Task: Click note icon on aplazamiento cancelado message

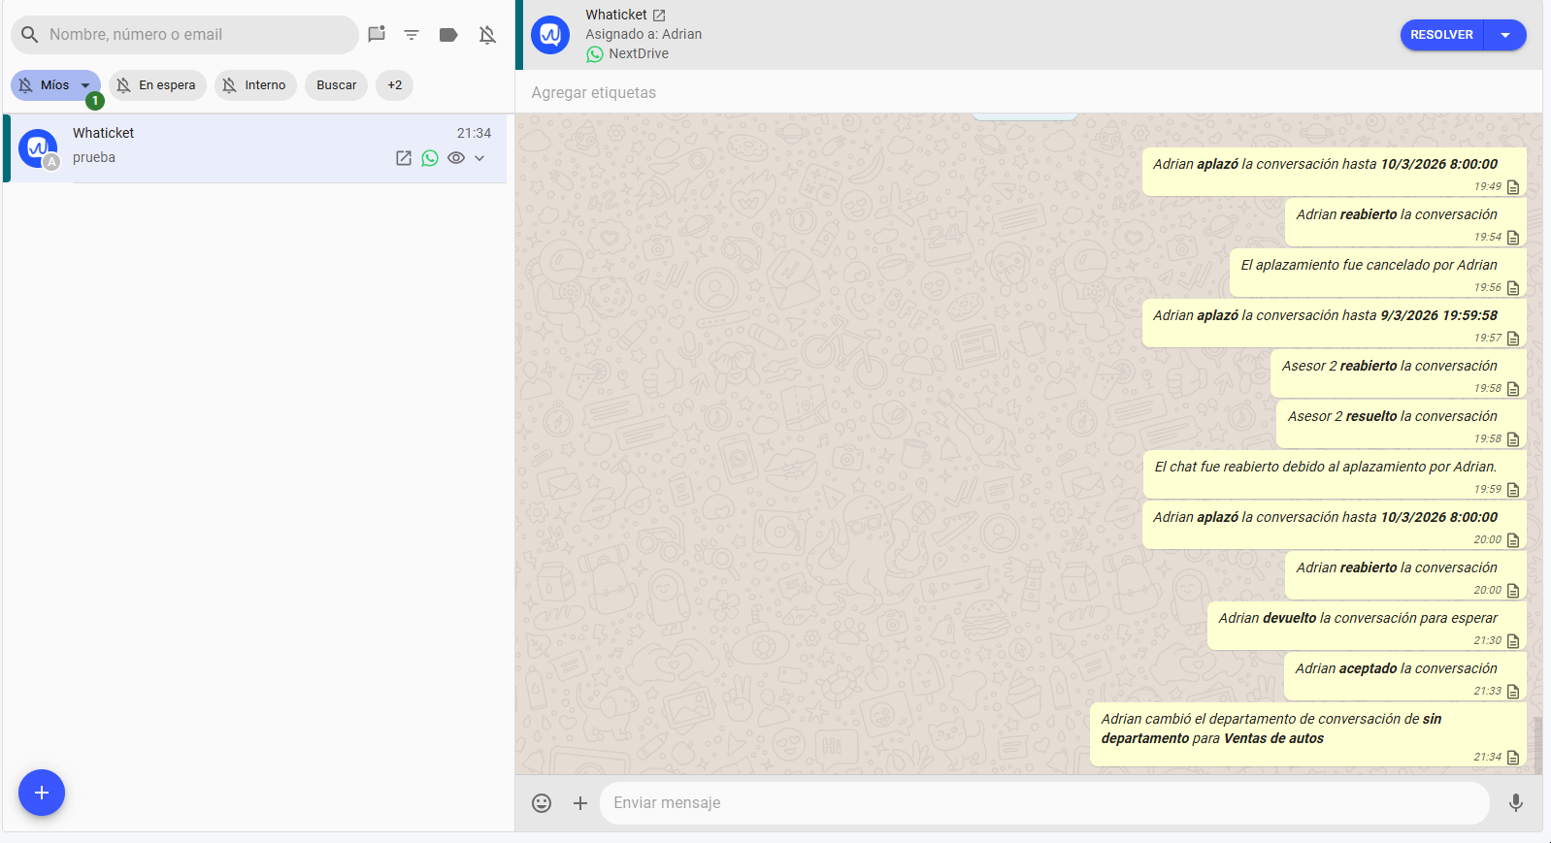Action: [1513, 288]
